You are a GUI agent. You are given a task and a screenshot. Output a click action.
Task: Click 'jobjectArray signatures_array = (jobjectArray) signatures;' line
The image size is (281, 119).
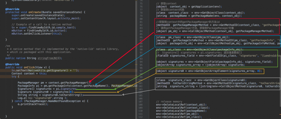point(201,65)
